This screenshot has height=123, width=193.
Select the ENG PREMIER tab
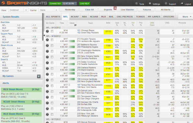coord(125,17)
